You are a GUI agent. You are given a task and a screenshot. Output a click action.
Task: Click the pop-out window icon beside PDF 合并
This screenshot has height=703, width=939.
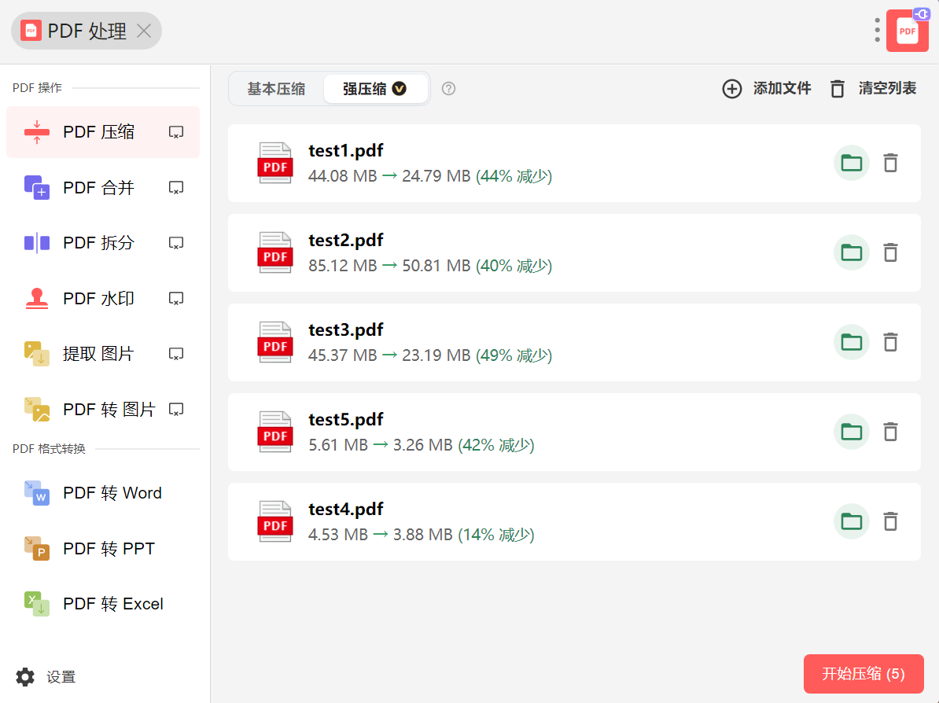[176, 188]
